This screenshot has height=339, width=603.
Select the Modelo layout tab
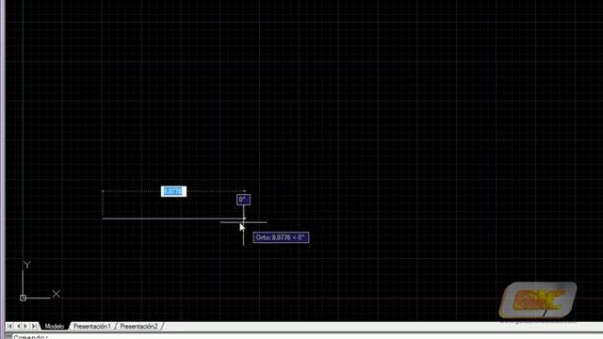pos(55,326)
